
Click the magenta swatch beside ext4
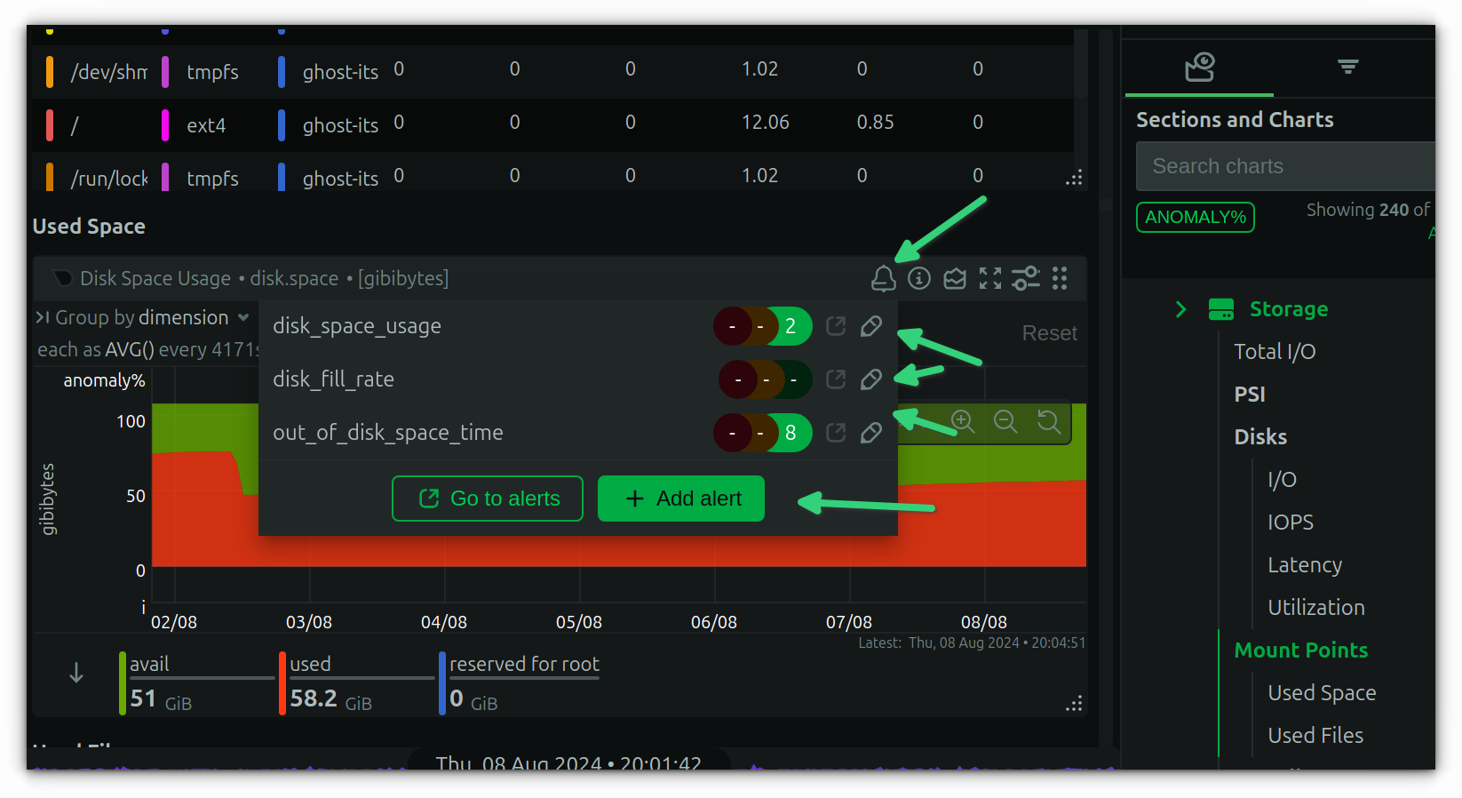click(165, 125)
